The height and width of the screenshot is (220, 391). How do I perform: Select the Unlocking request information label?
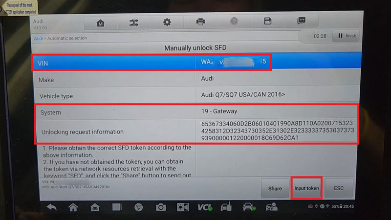coord(82,132)
